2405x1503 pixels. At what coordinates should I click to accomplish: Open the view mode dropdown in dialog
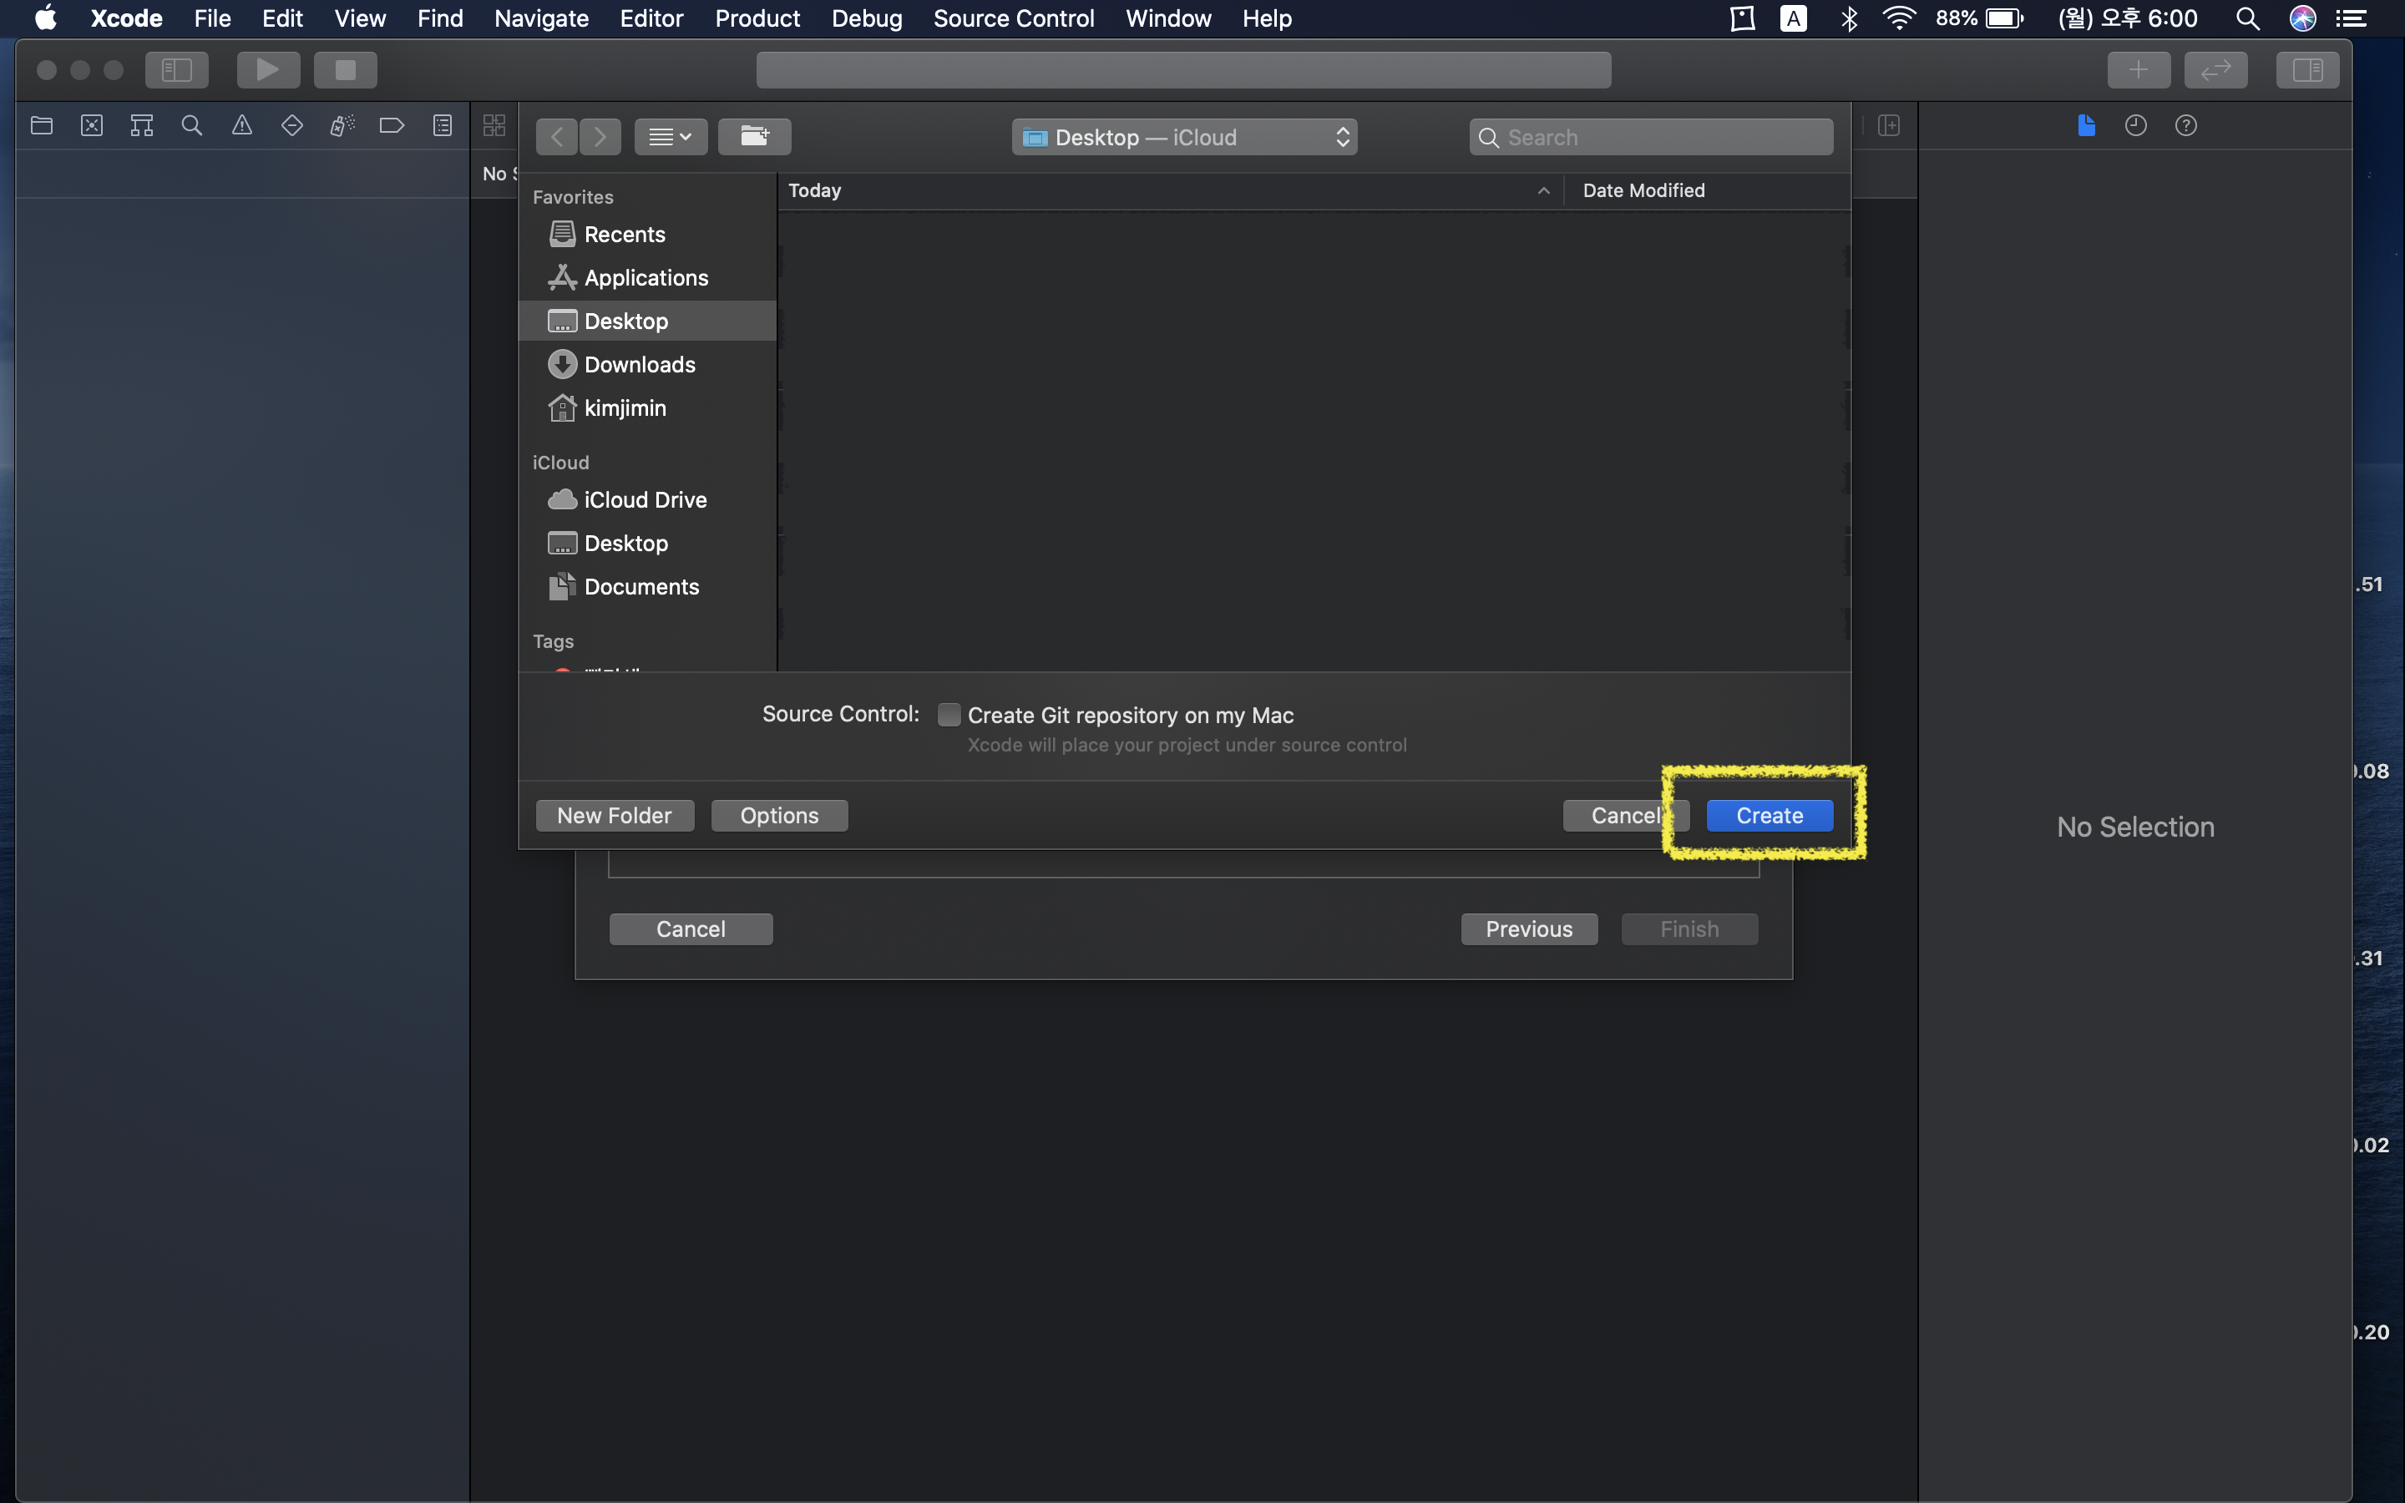pos(671,136)
